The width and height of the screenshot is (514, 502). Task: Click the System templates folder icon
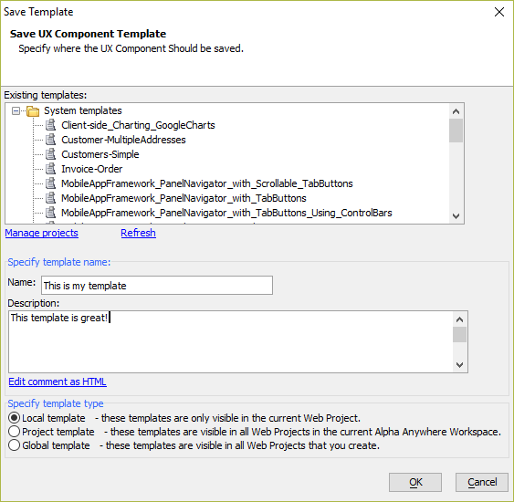[x=33, y=111]
